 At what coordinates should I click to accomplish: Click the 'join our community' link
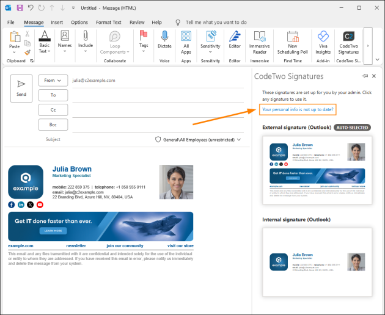[125, 246]
